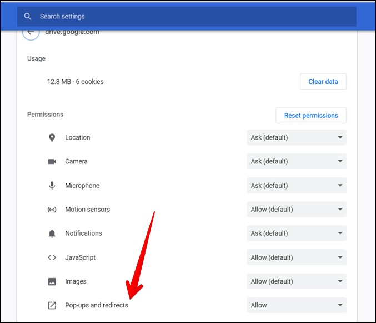This screenshot has width=376, height=323.
Task: Open the Location permission dropdown
Action: tap(297, 137)
